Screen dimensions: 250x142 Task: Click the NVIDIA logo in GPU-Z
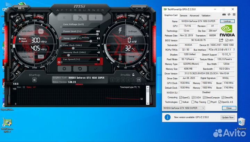[227, 31]
